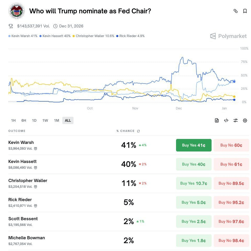The image size is (251, 251).
Task: Click the Christopher Waller yellow legend dot
Action: pos(74,36)
